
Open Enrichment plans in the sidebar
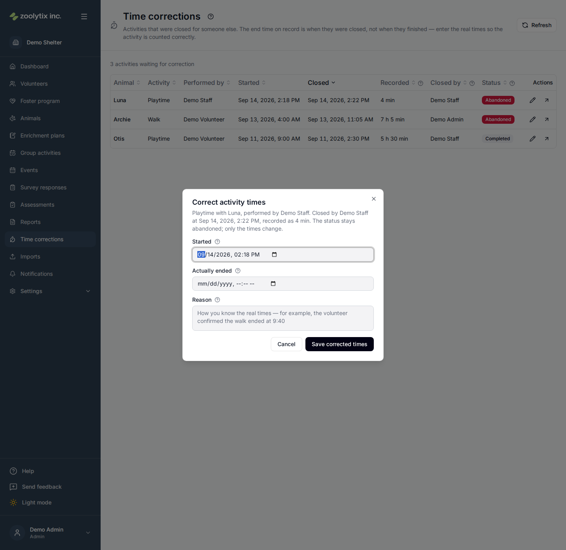coord(50,136)
